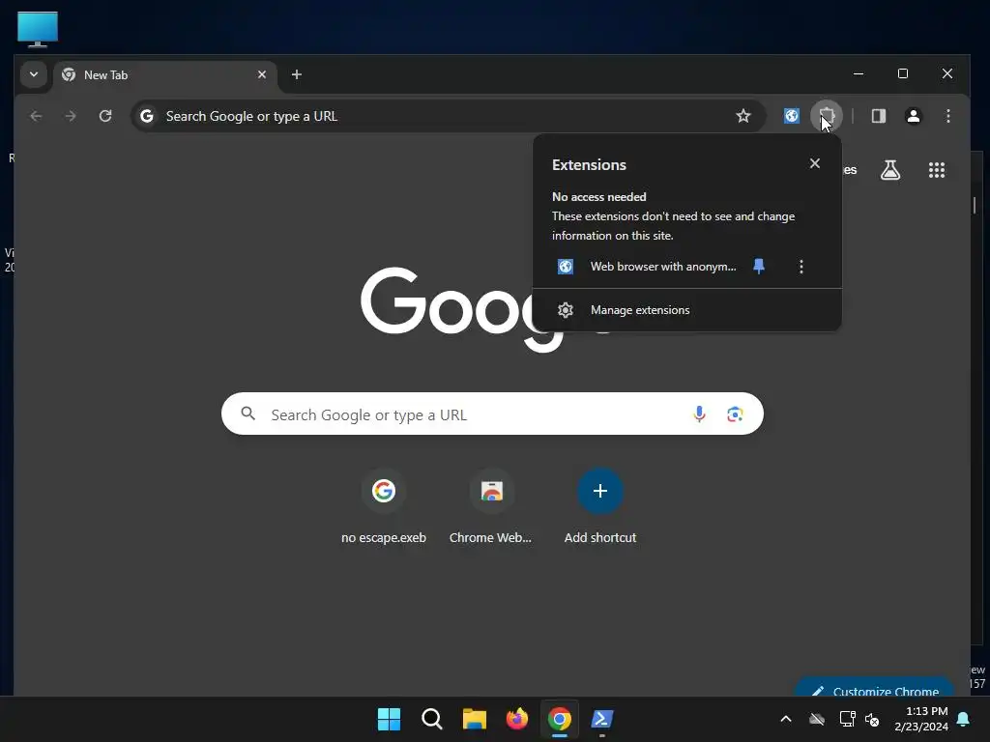Screen dimensions: 990x742
Task: Open Windows taskbar search
Action: tap(432, 719)
